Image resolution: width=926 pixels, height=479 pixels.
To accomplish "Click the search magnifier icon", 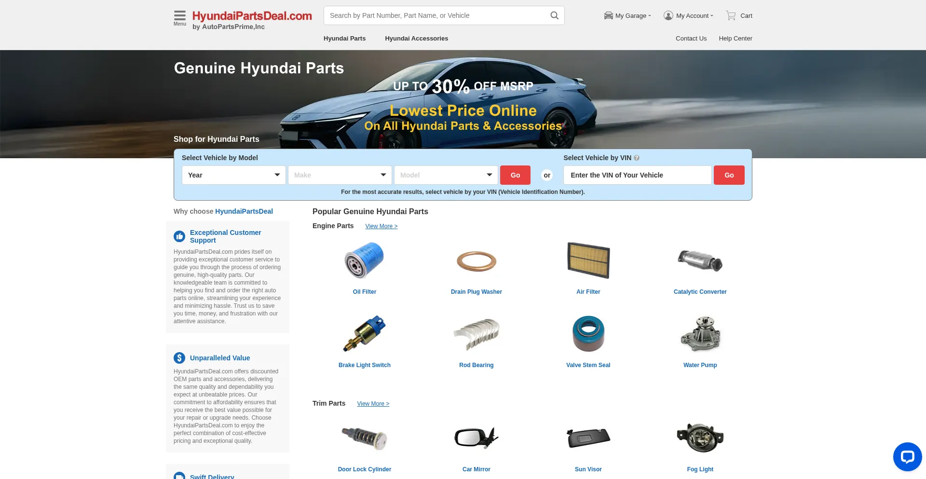I will pyautogui.click(x=553, y=15).
